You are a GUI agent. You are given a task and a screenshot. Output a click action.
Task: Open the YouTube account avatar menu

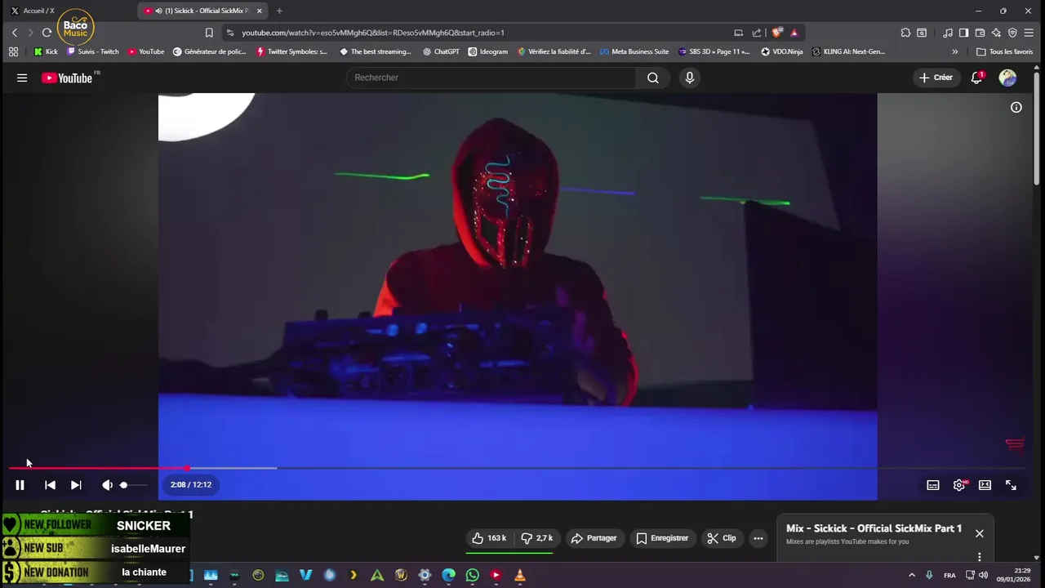click(1008, 78)
